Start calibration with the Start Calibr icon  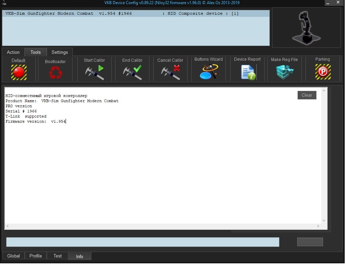94,72
